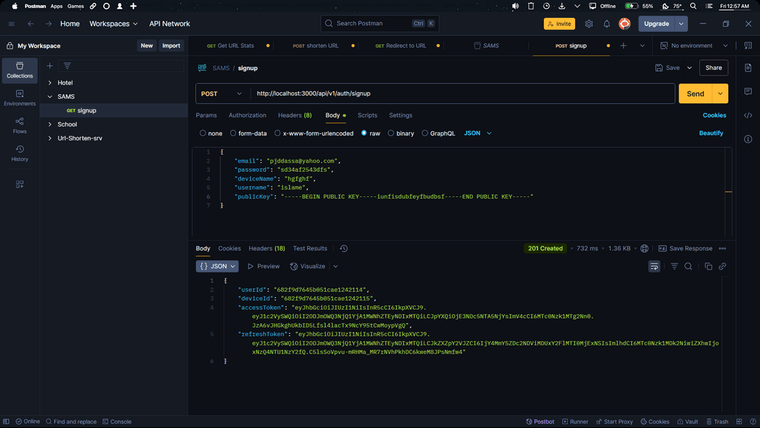
Task: Open the JSON body format dropdown
Action: click(477, 133)
